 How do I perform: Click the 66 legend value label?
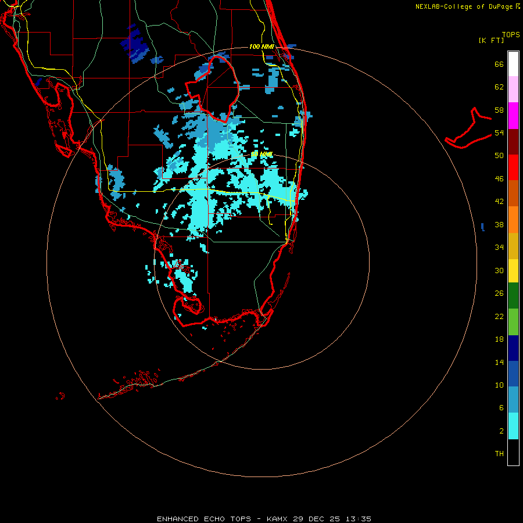pyautogui.click(x=499, y=64)
